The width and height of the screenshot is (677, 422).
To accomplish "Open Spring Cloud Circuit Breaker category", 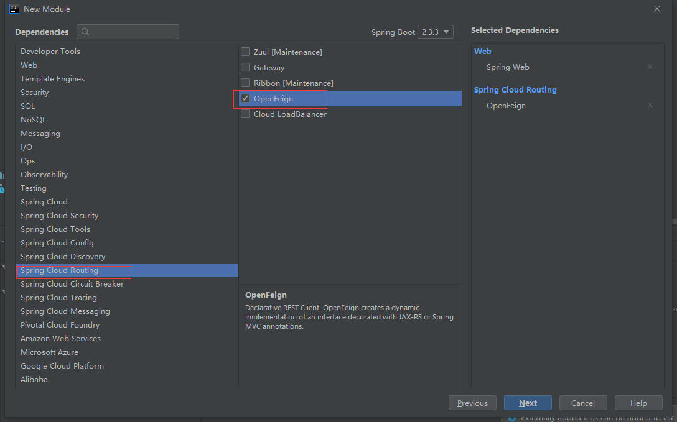I will (x=127, y=284).
